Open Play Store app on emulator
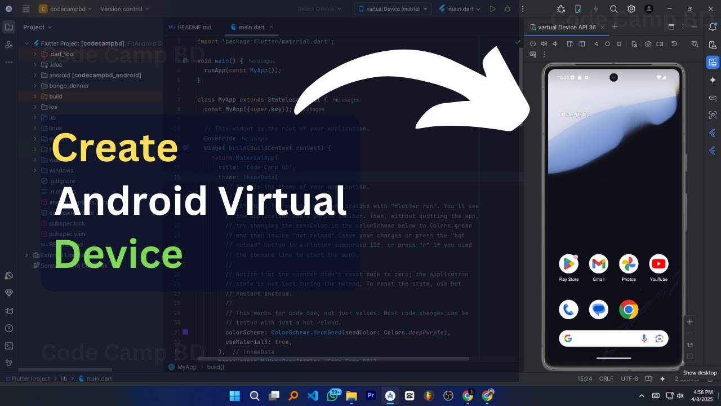721x406 pixels. pos(568,264)
